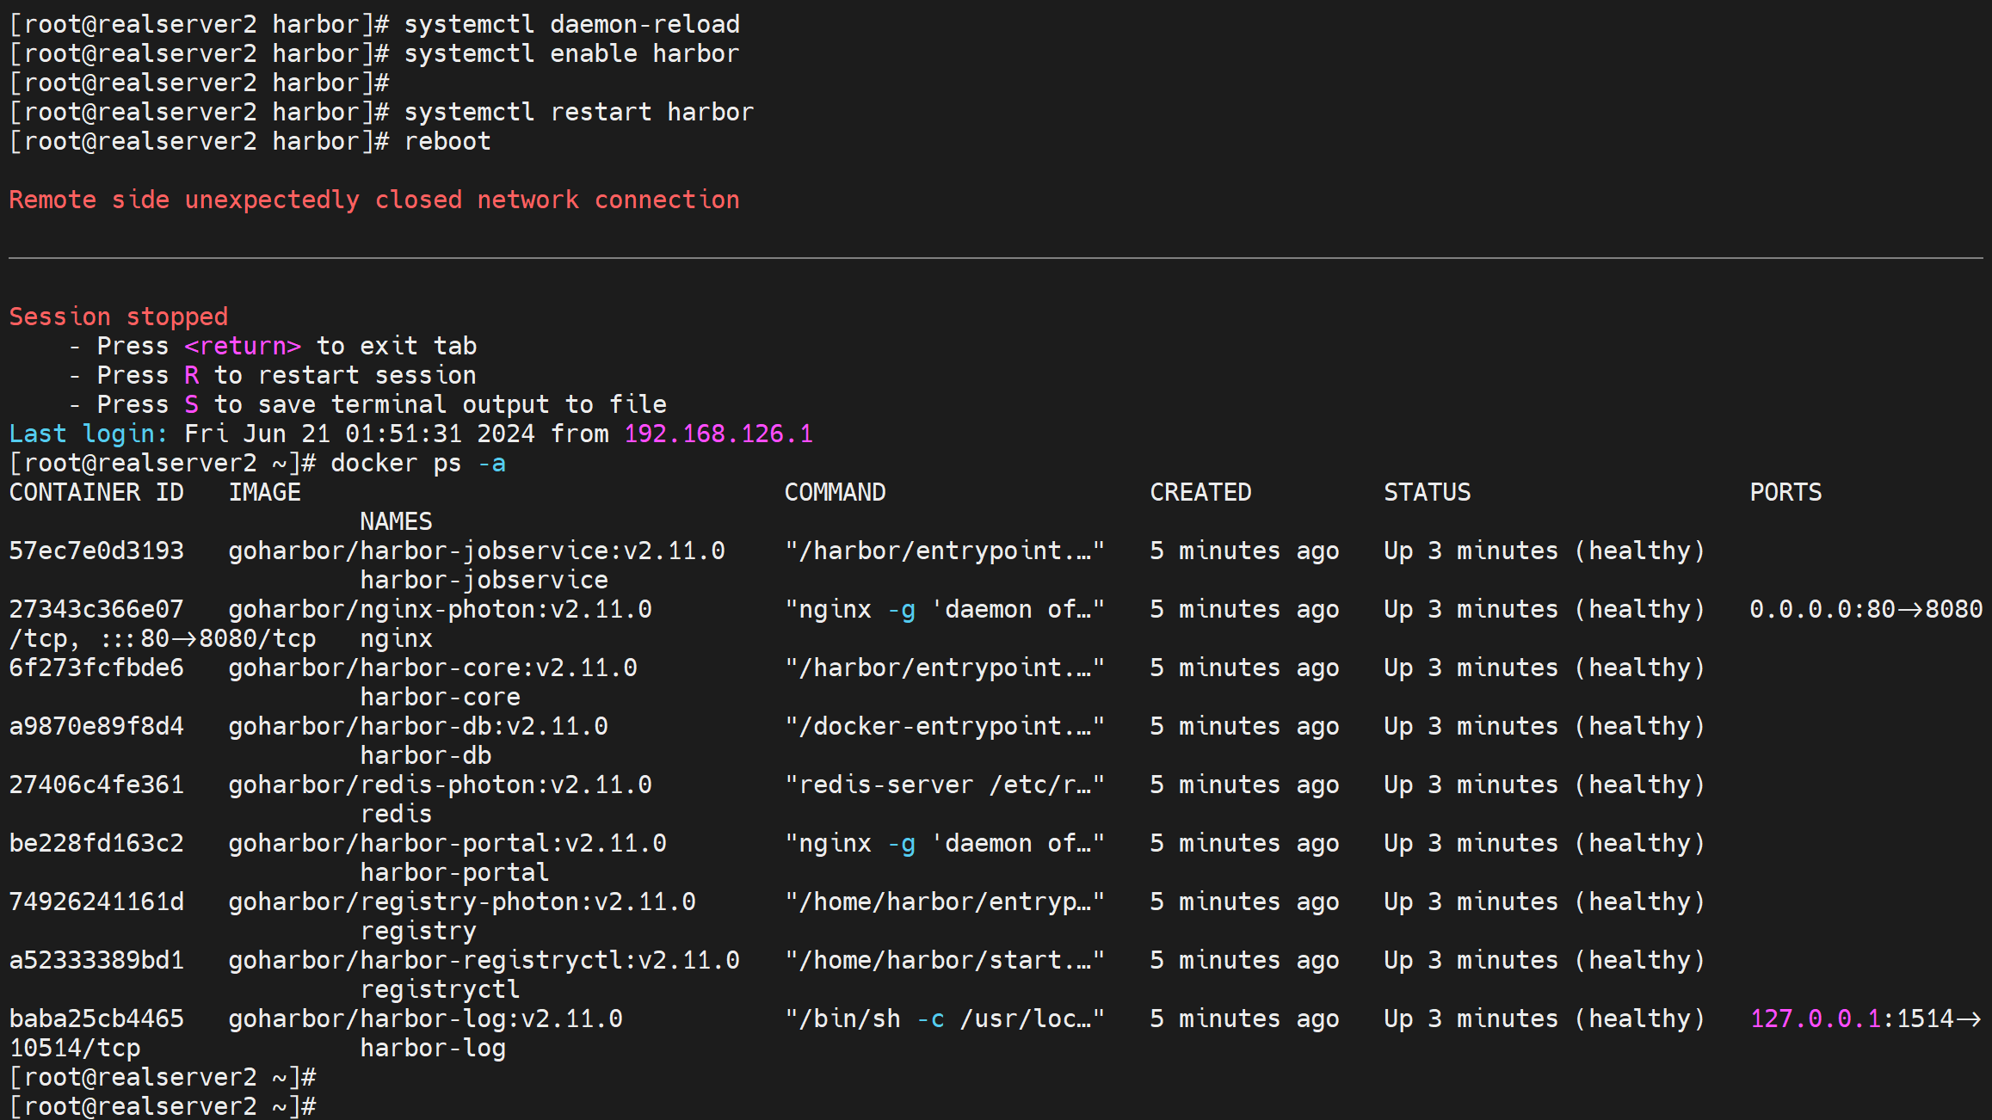Click the last command prompt line
This screenshot has width=1992, height=1120.
162,1106
